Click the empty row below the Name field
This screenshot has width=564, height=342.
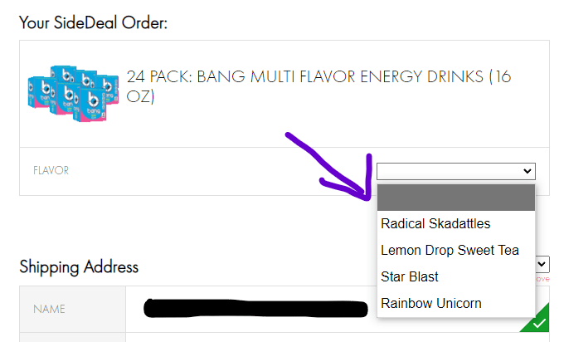coord(249,337)
